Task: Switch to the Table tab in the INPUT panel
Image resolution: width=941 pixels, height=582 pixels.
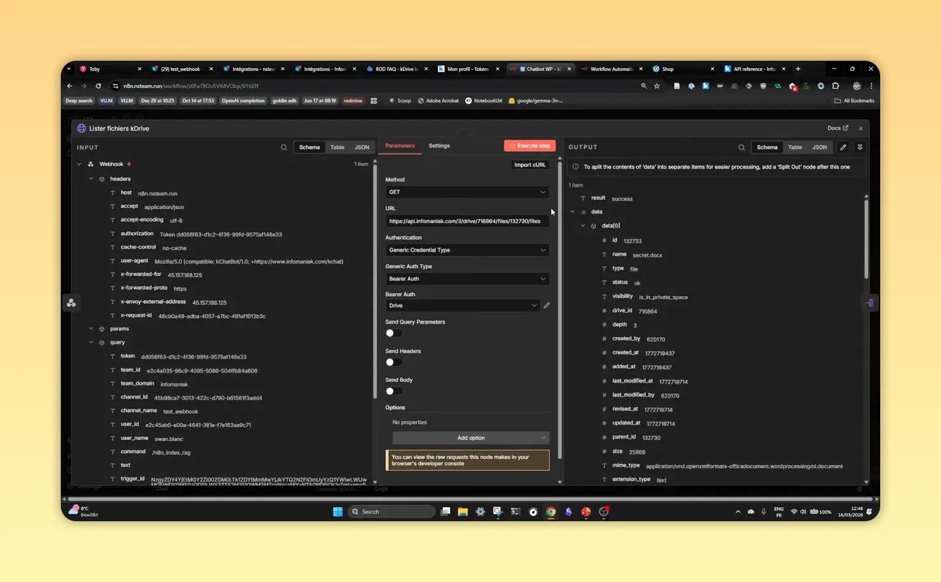Action: 337,147
